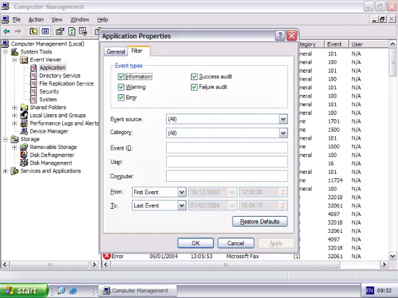
Task: Click the File Replication Service log icon
Action: point(33,83)
